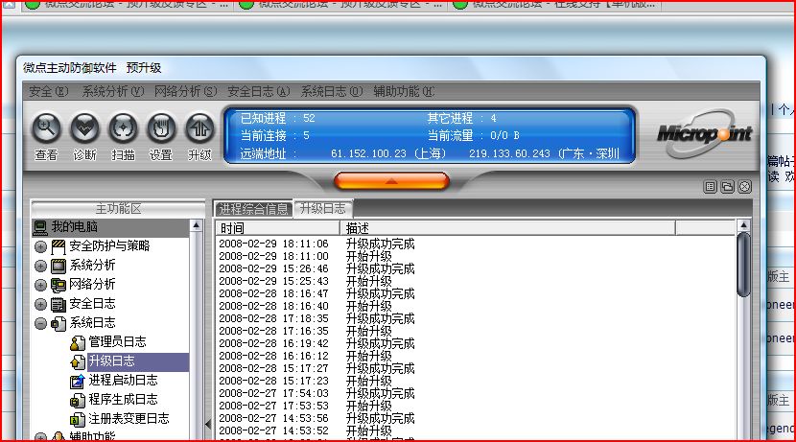
Task: Switch to the 进程综合信息 tab
Action: click(x=253, y=209)
